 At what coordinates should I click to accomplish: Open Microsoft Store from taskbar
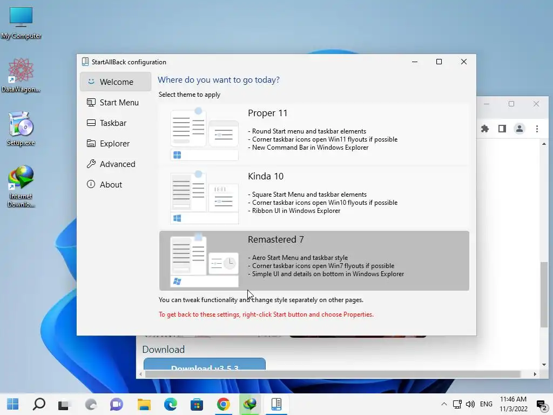tap(197, 404)
